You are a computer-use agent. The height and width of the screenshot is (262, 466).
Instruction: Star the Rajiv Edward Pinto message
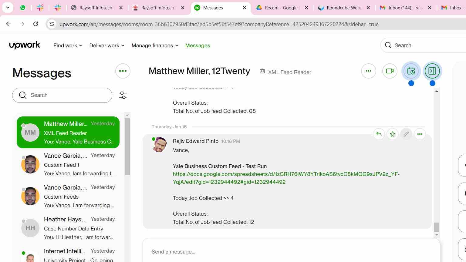pyautogui.click(x=393, y=134)
